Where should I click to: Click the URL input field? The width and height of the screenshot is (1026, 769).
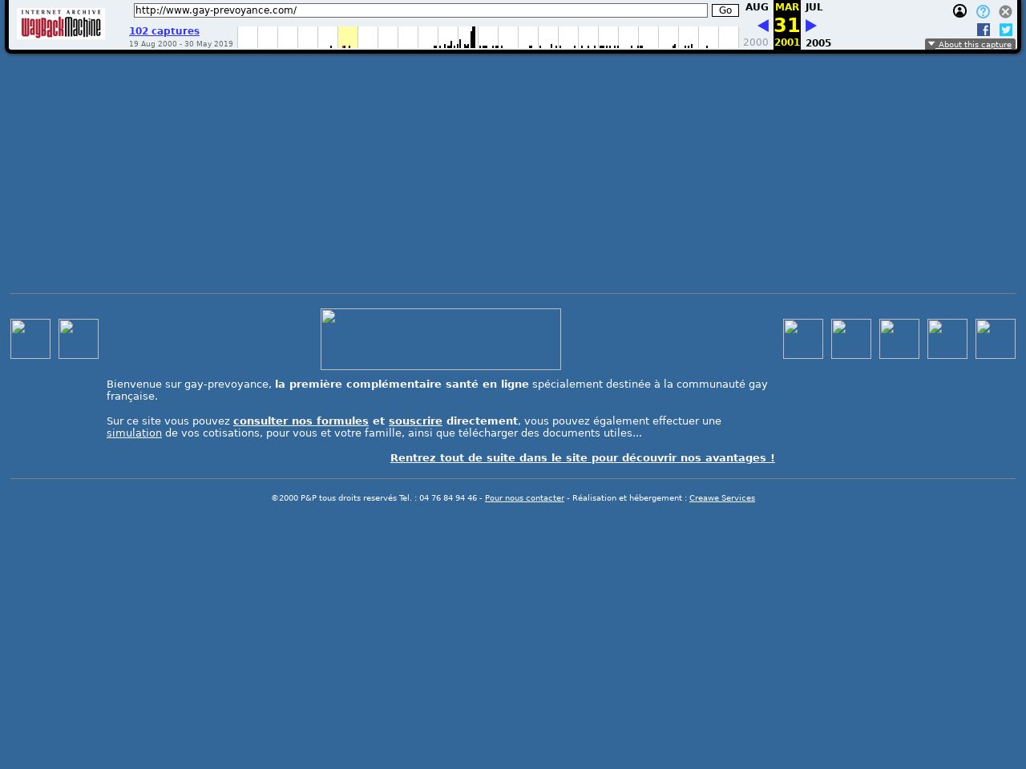(x=420, y=10)
